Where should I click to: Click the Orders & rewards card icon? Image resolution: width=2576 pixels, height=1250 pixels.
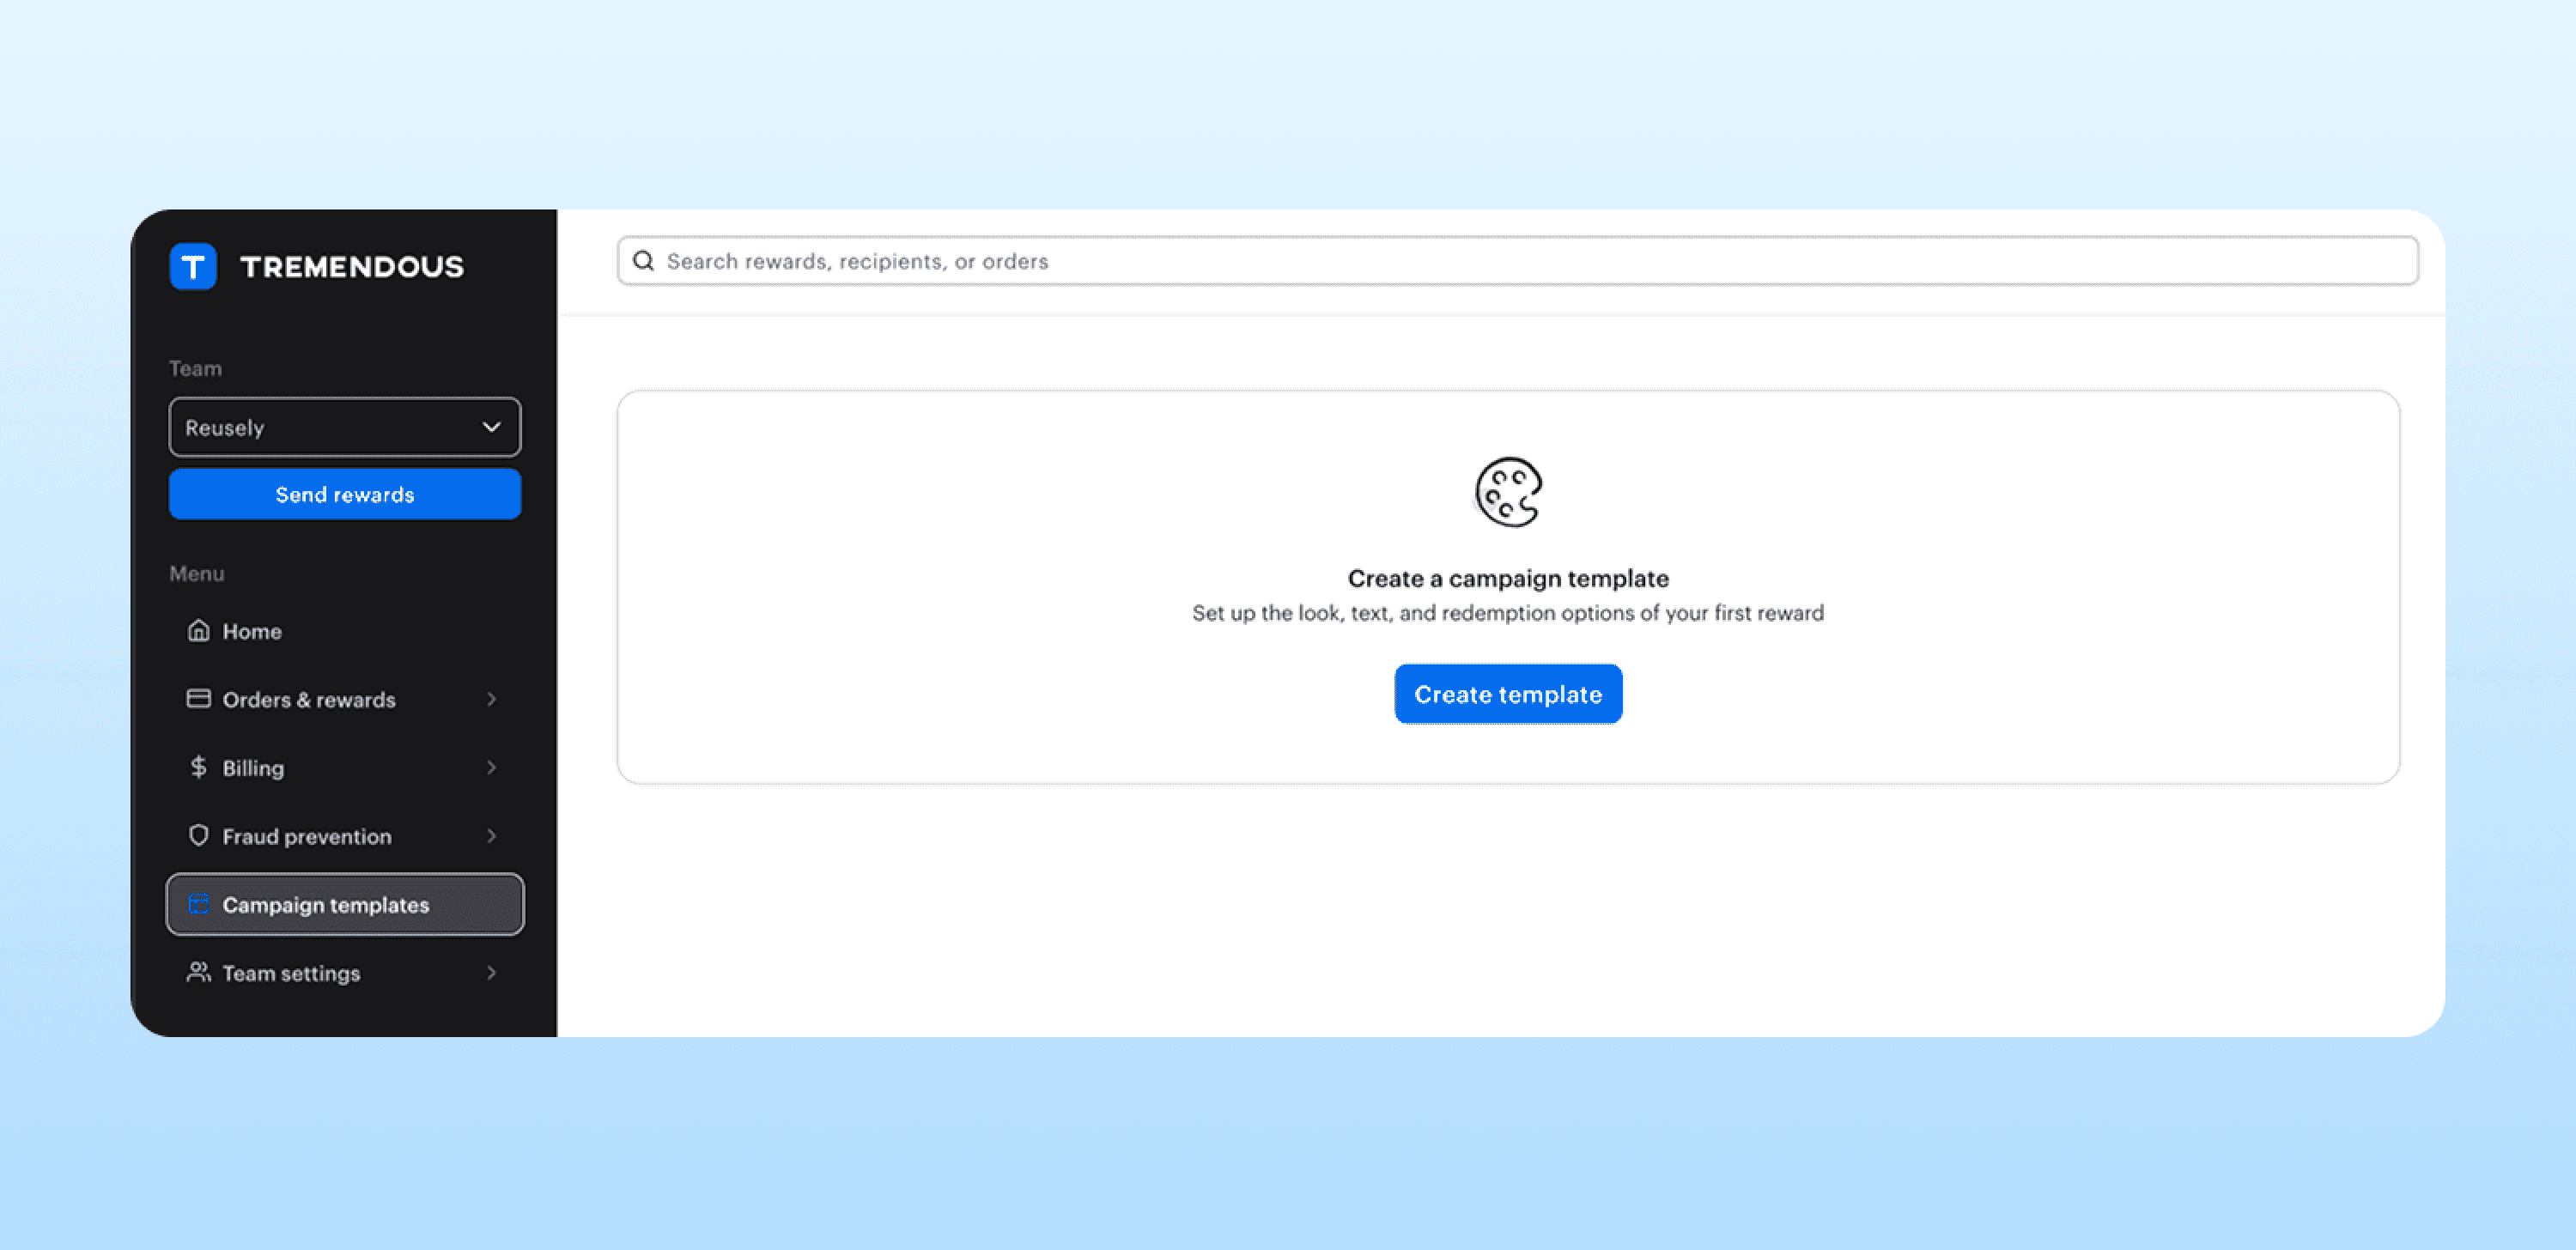pyautogui.click(x=199, y=699)
